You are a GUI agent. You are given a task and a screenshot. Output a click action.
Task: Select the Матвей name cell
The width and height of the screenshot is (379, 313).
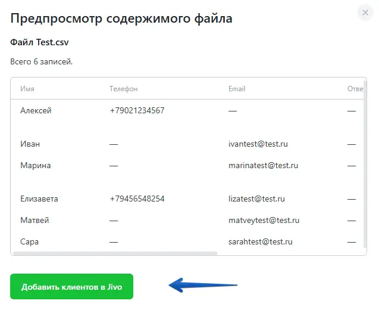click(35, 220)
